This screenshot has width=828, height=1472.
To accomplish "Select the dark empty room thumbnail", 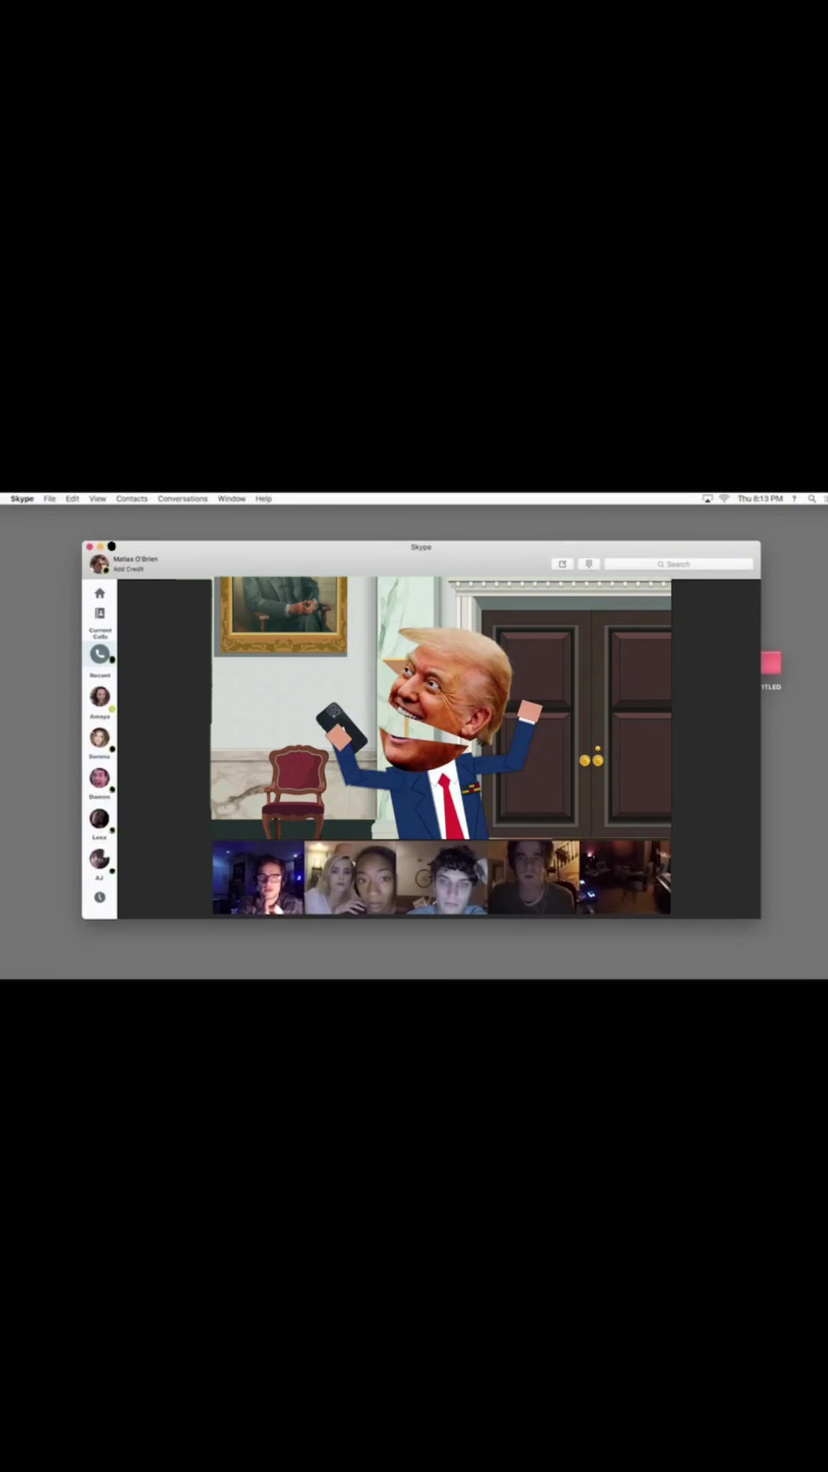I will 625,877.
